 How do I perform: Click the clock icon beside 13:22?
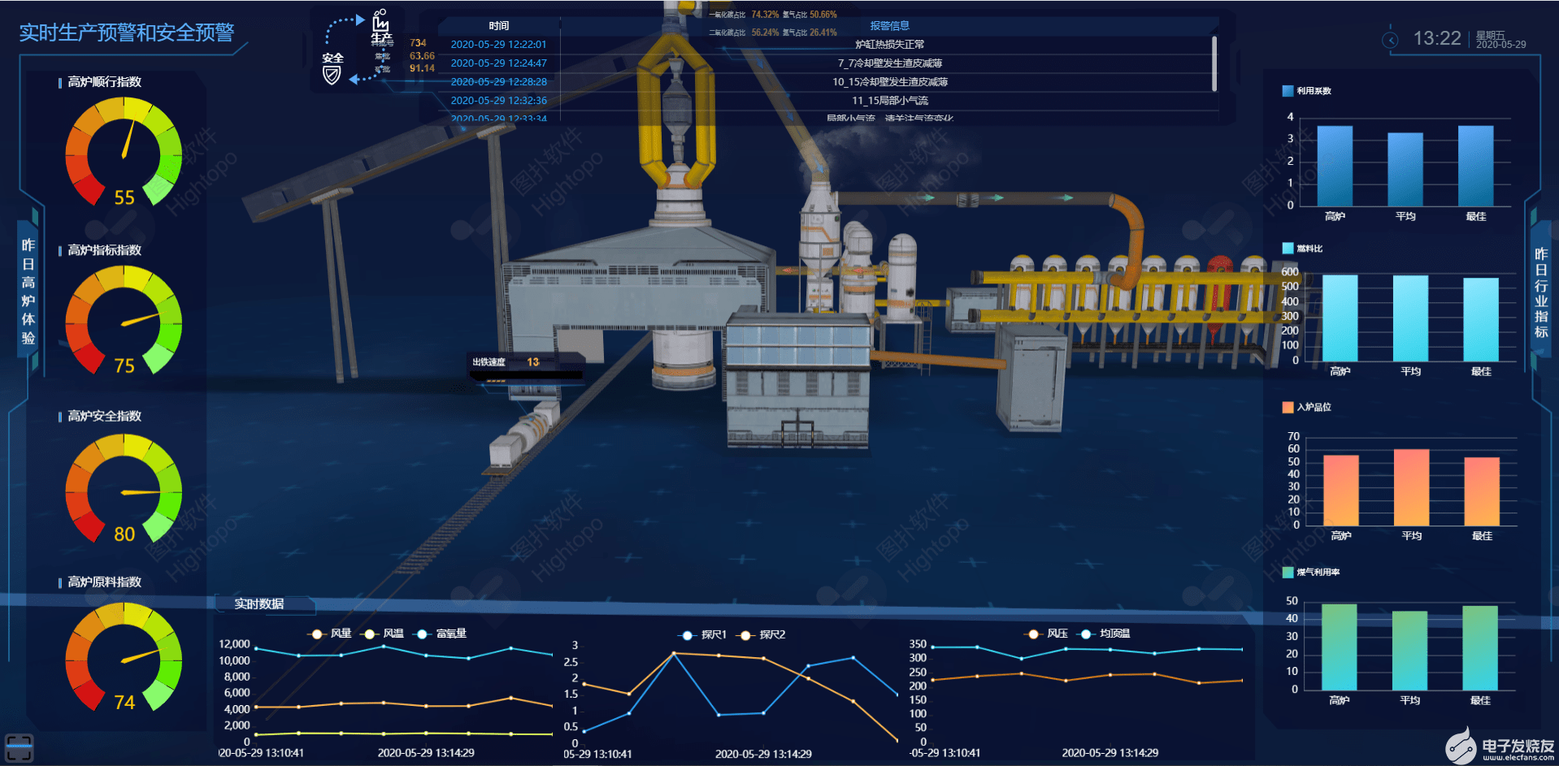pyautogui.click(x=1391, y=40)
